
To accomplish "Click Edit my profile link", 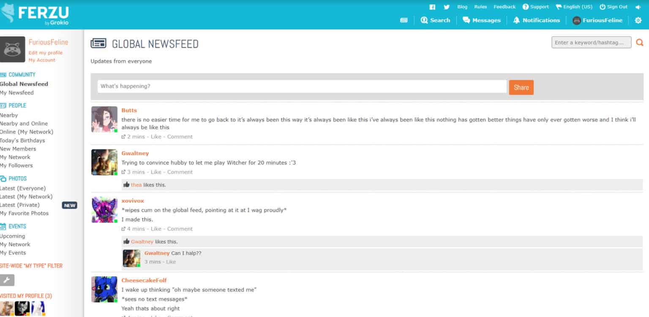I will (45, 53).
